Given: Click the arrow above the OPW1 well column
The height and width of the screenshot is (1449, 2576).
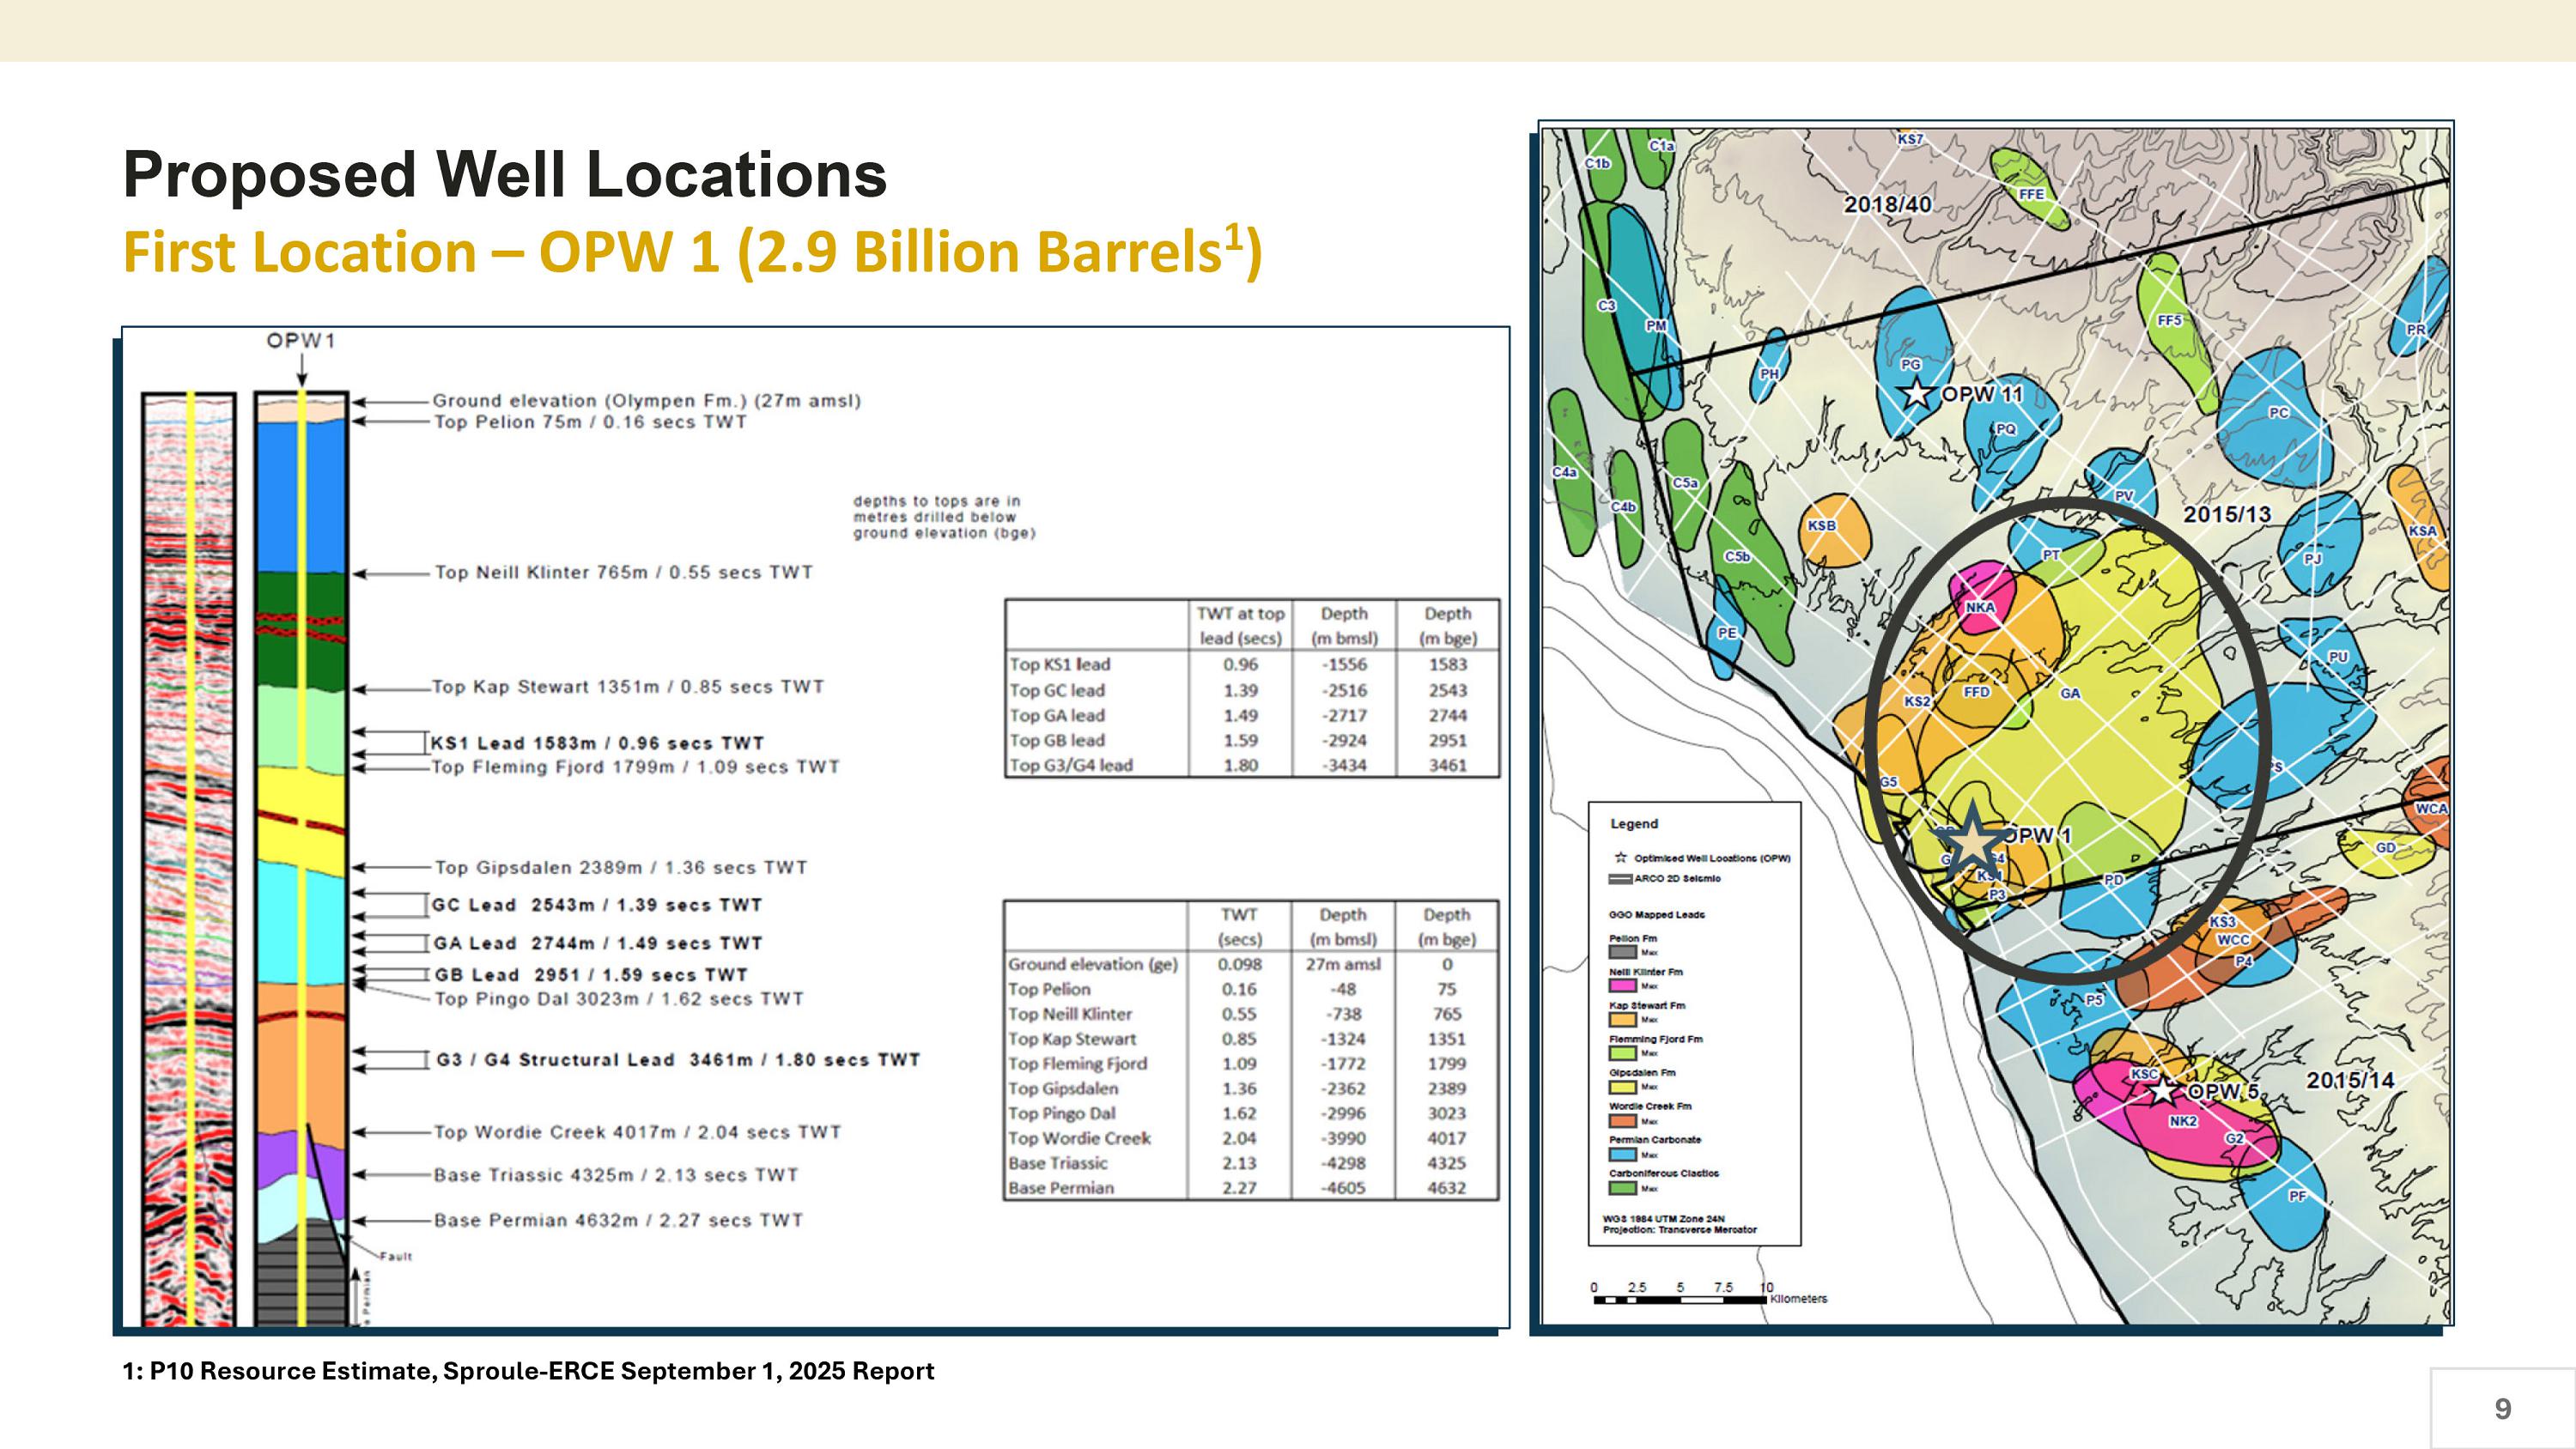Looking at the screenshot, I should coord(302,372).
